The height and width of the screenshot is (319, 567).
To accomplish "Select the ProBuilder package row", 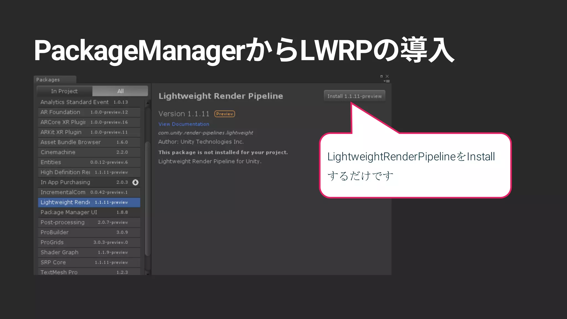I will (89, 232).
